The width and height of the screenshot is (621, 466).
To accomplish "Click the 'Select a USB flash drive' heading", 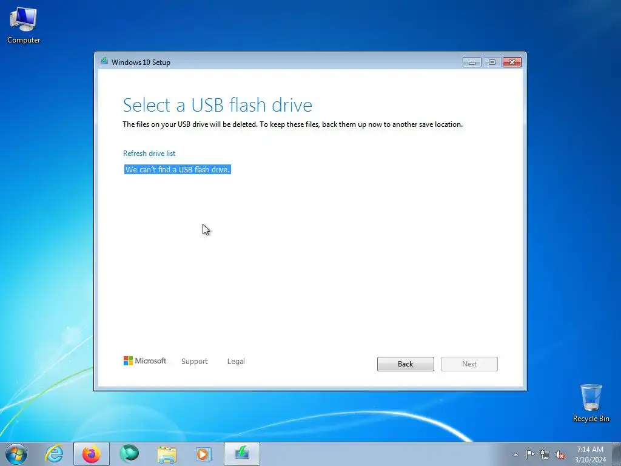I will coord(218,106).
